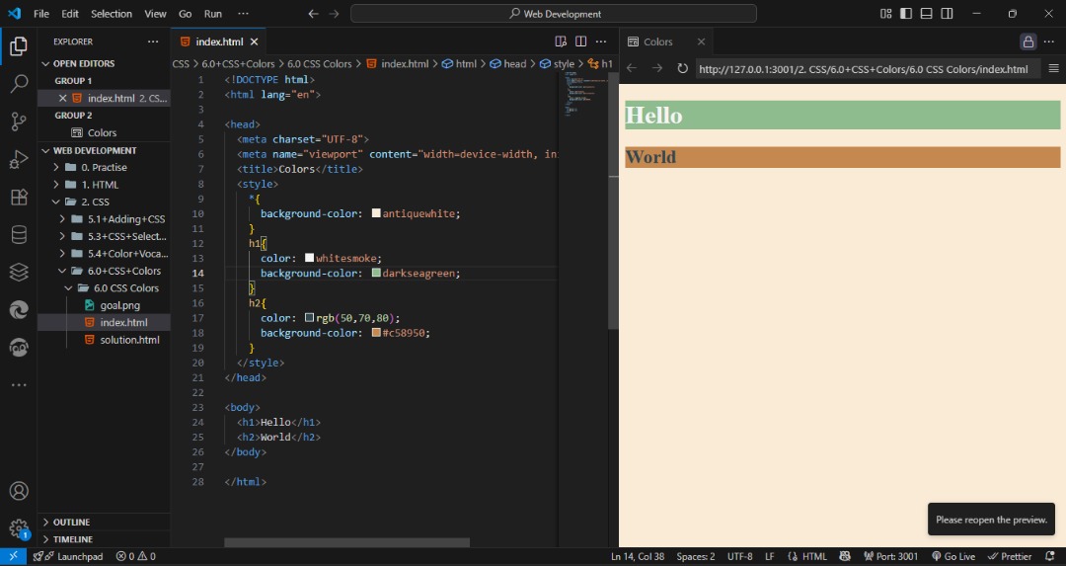Switch to the Colors preview tab
Viewport: 1066px width, 566px height.
point(657,41)
